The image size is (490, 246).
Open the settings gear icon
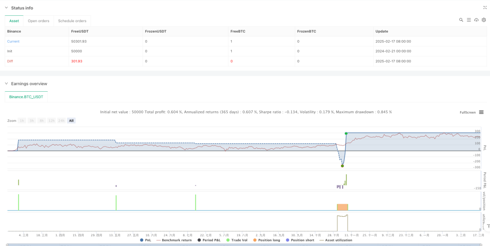(484, 20)
